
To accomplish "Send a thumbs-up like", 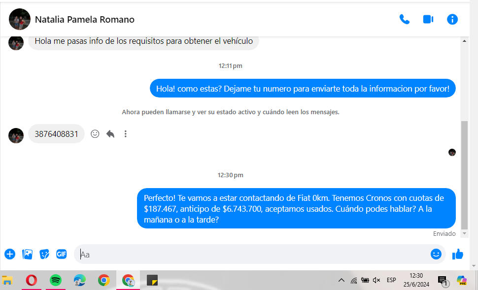I will [458, 254].
